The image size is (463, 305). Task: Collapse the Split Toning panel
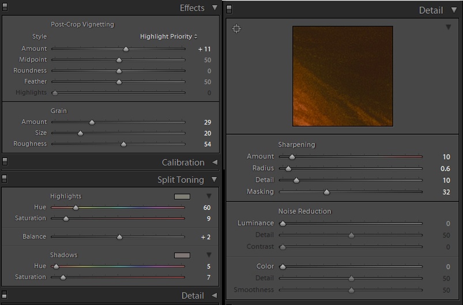[x=214, y=180]
